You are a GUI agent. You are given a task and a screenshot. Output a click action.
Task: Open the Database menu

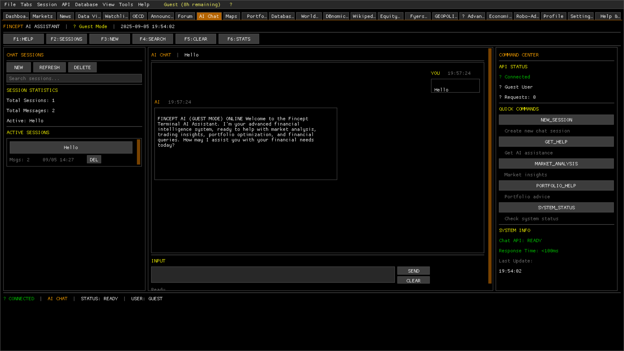pos(86,5)
